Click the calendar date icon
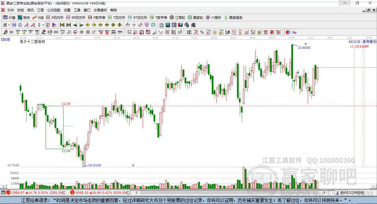The height and width of the screenshot is (204, 377). (x=161, y=25)
